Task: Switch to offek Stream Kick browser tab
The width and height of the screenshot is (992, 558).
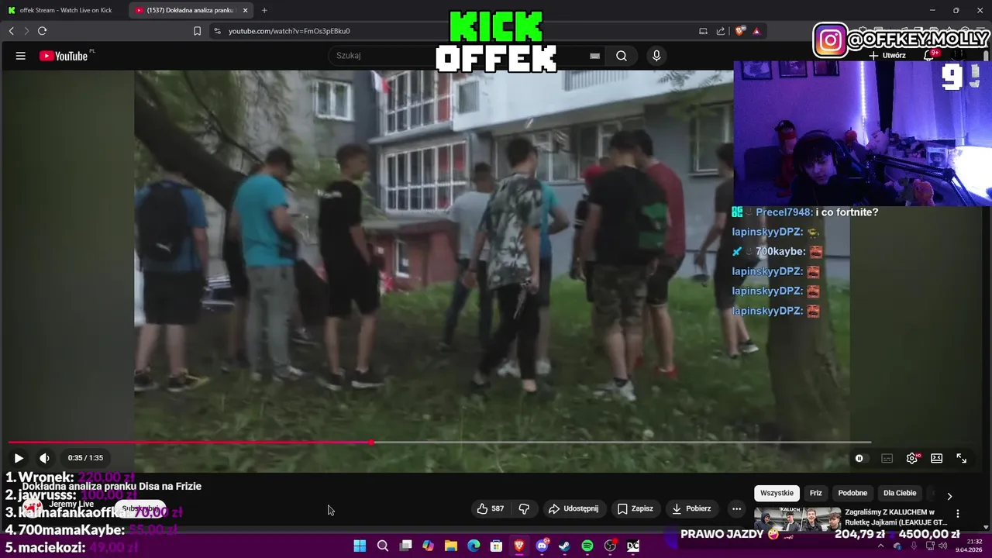Action: click(x=65, y=10)
